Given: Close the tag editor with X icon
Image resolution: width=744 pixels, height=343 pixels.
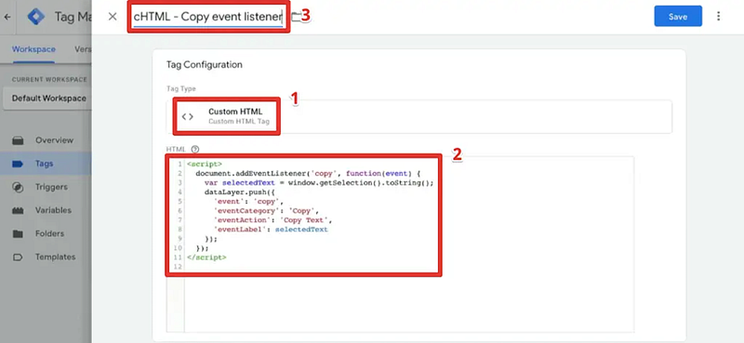Looking at the screenshot, I should click(x=113, y=17).
